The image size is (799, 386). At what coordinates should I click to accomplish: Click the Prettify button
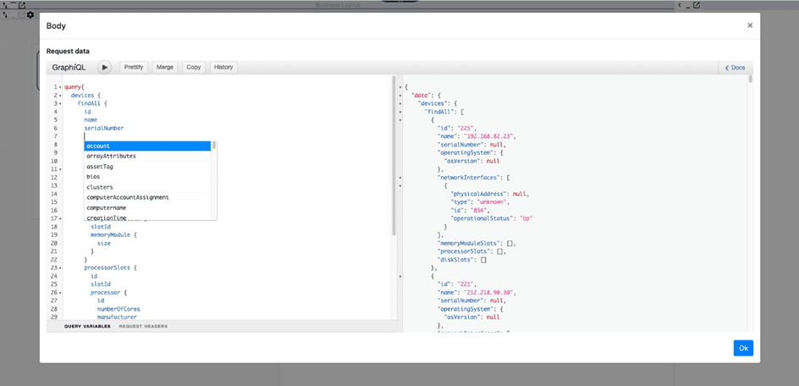click(134, 67)
